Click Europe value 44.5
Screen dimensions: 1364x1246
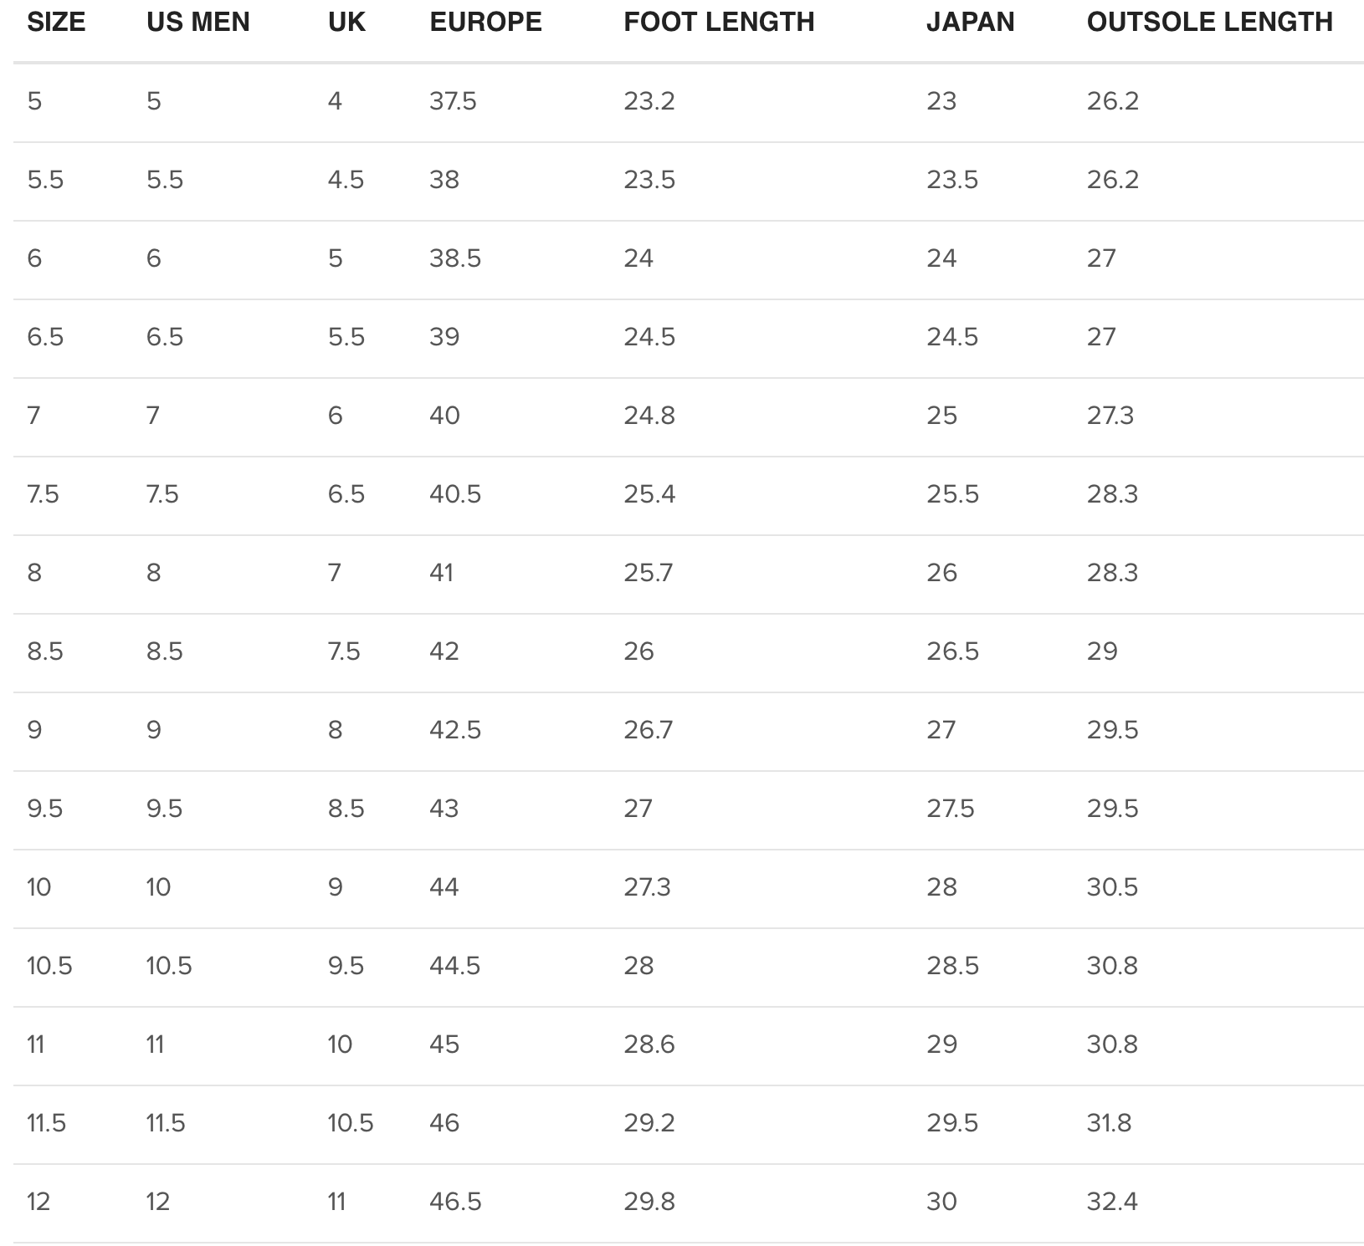[x=455, y=966]
